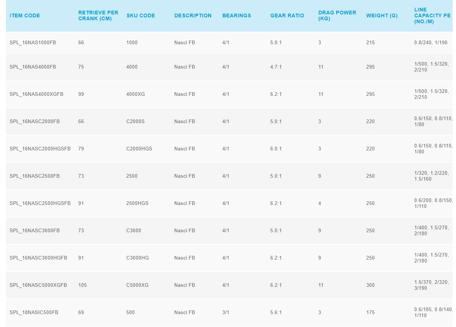The height and width of the screenshot is (327, 456).
Task: Select the GEAR RATIO column header
Action: click(x=287, y=15)
